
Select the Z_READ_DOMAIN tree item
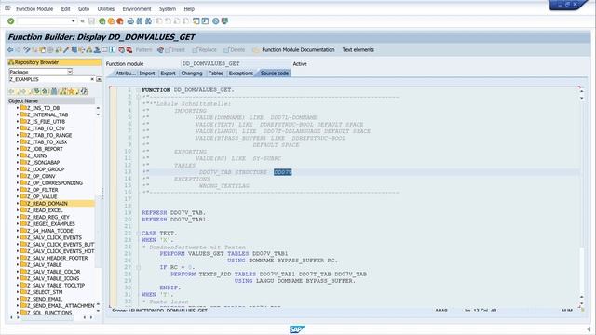point(47,204)
